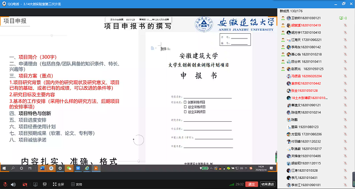This screenshot has width=355, height=189.
Task: Open WeChat icon in shared taskbar
Action: 69,168
